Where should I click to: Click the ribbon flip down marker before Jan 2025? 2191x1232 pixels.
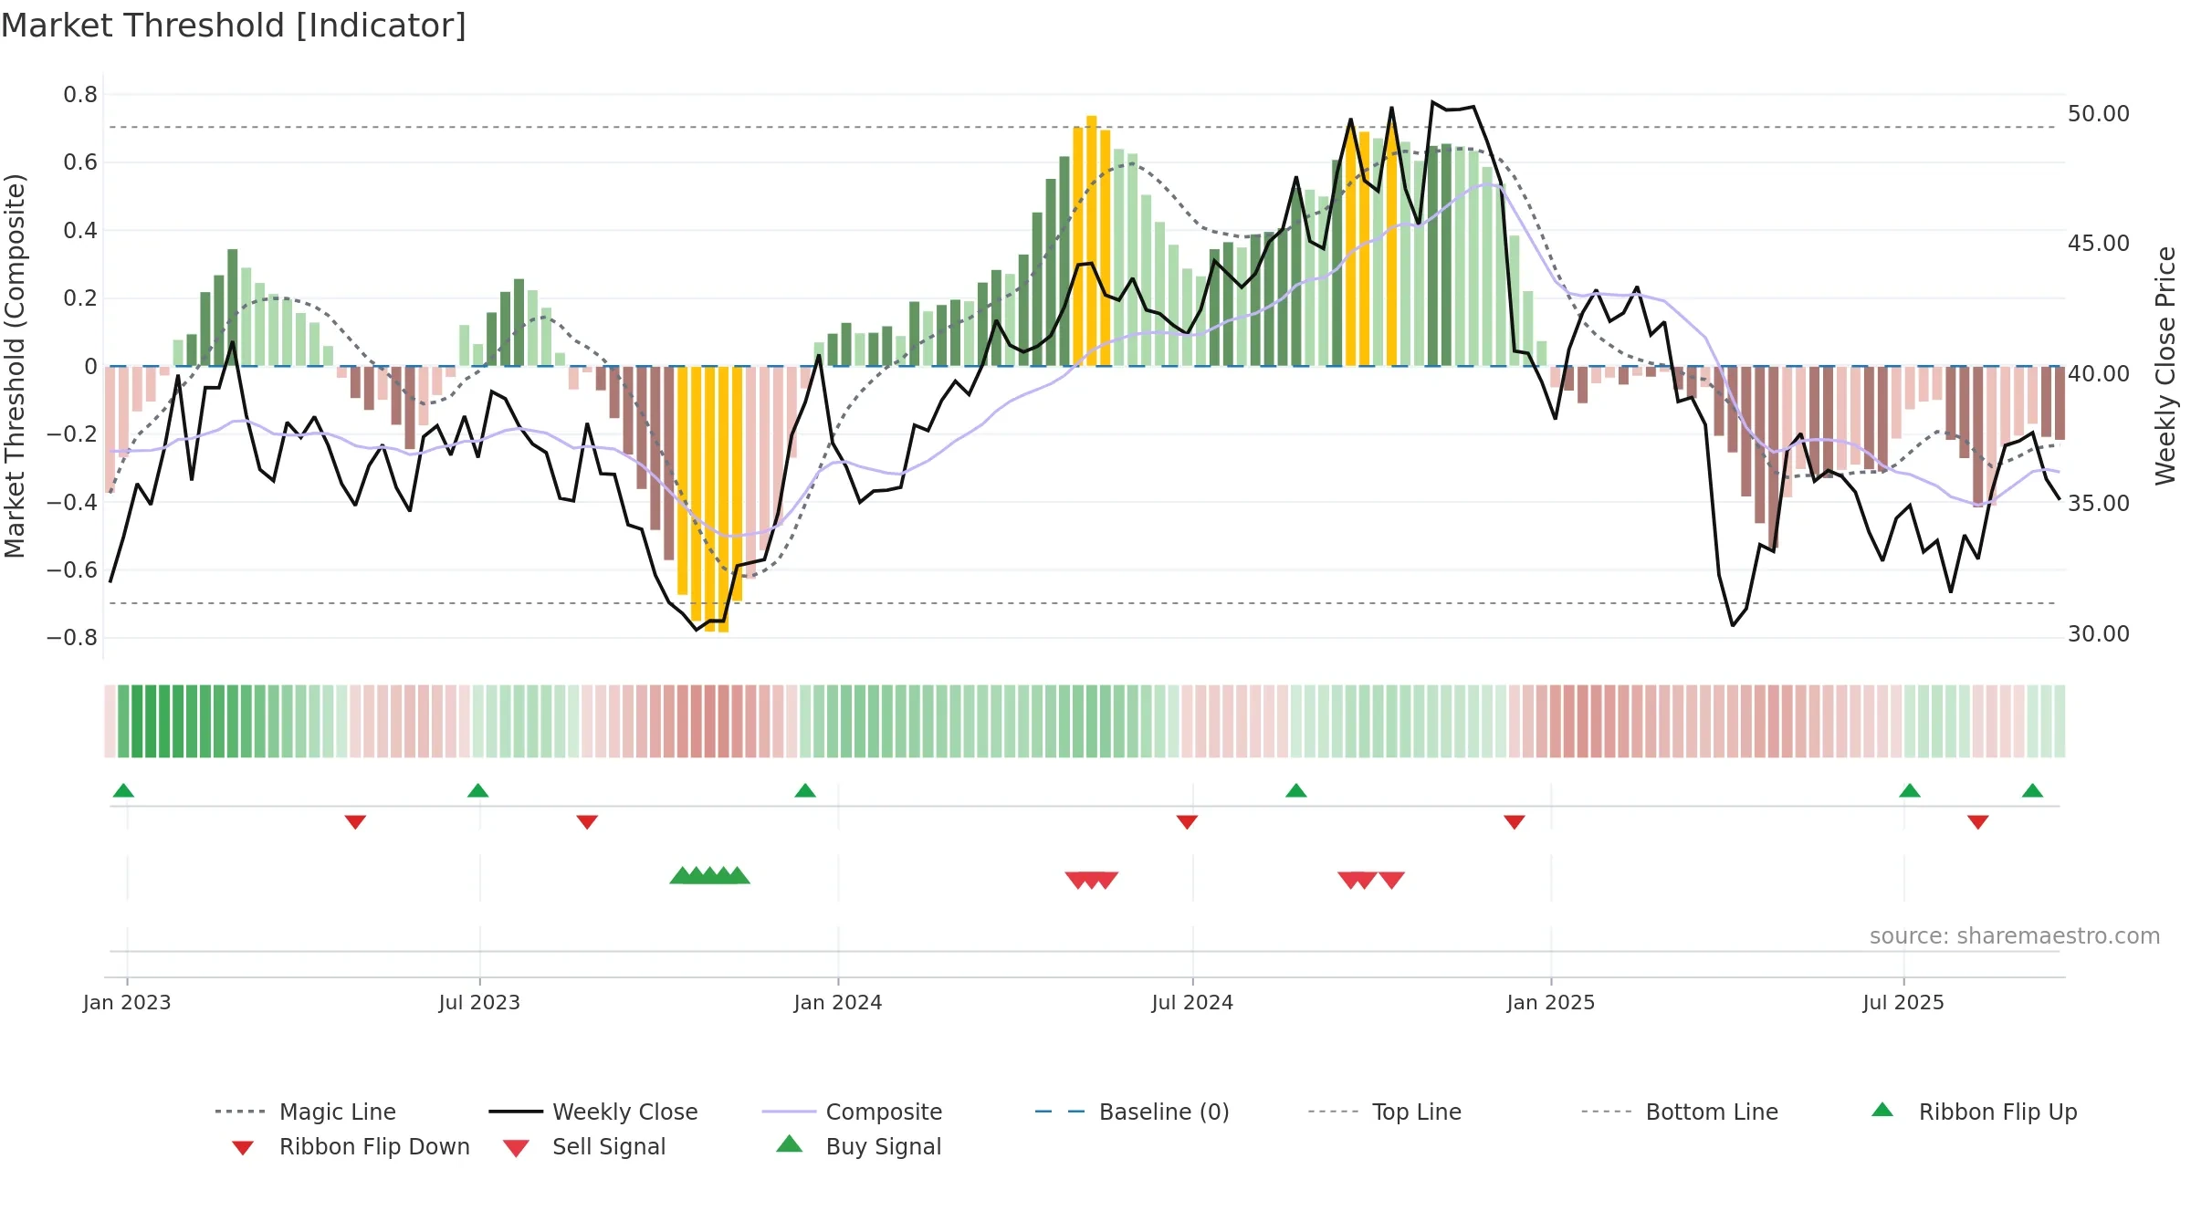[1515, 822]
